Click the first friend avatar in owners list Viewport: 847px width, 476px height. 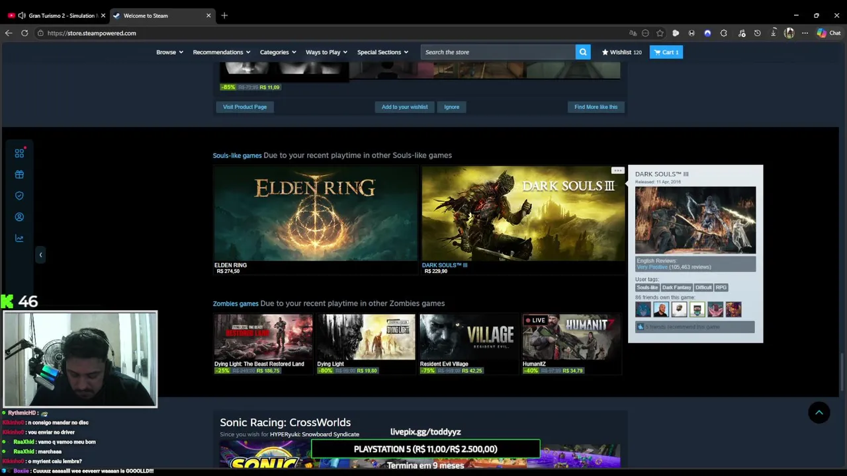pos(643,309)
